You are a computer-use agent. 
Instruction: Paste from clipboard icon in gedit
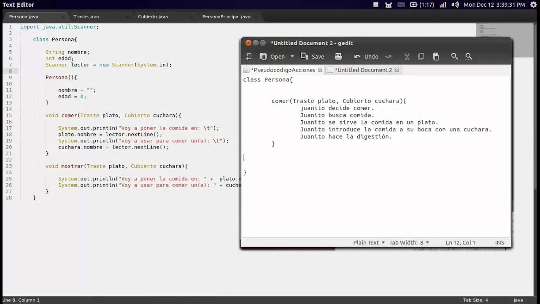pos(436,57)
